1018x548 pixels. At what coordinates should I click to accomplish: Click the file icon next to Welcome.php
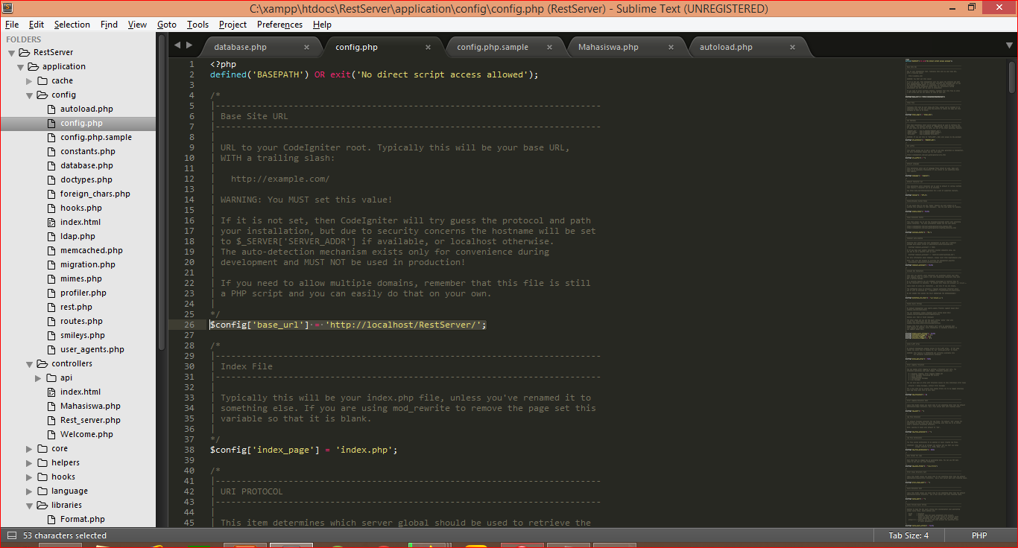[x=51, y=435]
